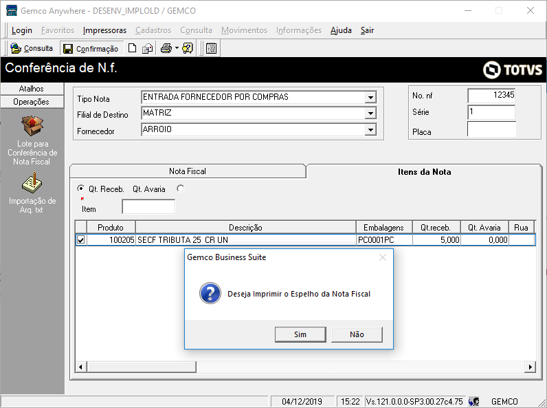Click the Placa input field

click(x=491, y=129)
